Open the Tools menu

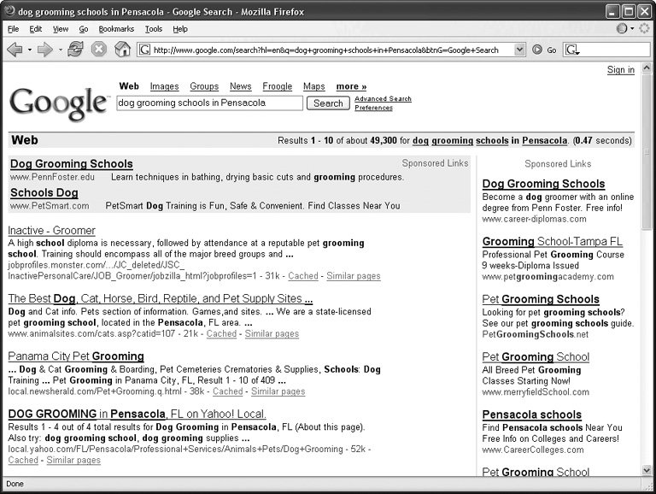(154, 29)
